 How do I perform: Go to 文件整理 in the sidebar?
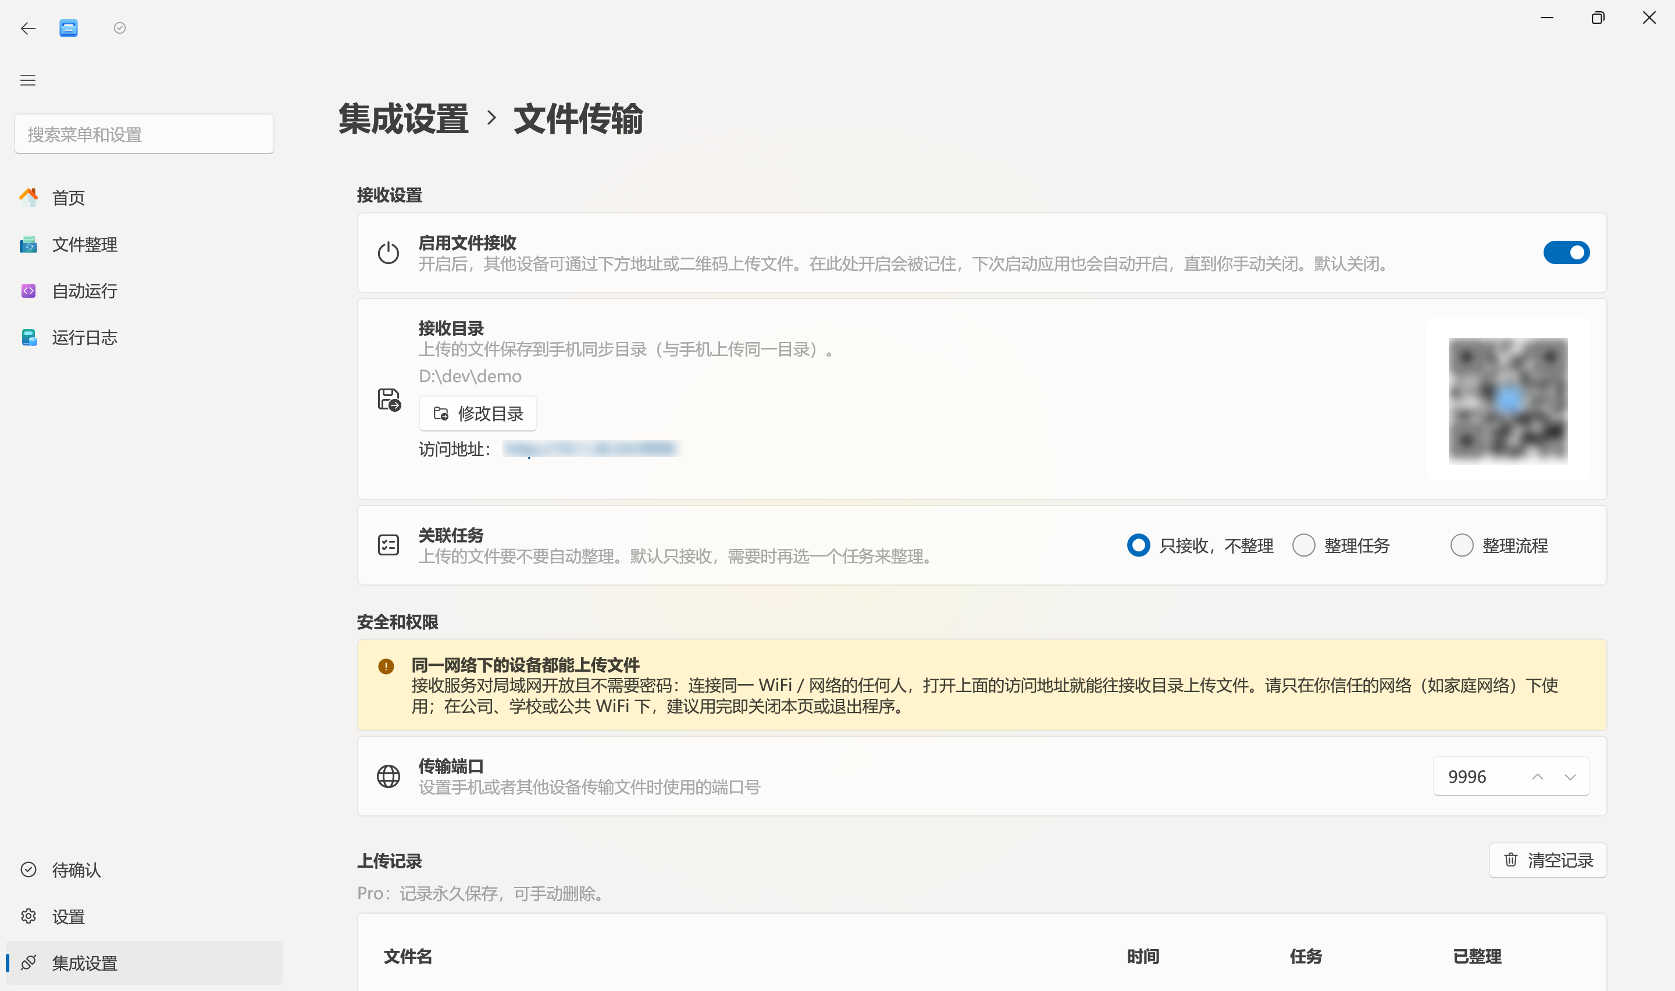click(144, 244)
